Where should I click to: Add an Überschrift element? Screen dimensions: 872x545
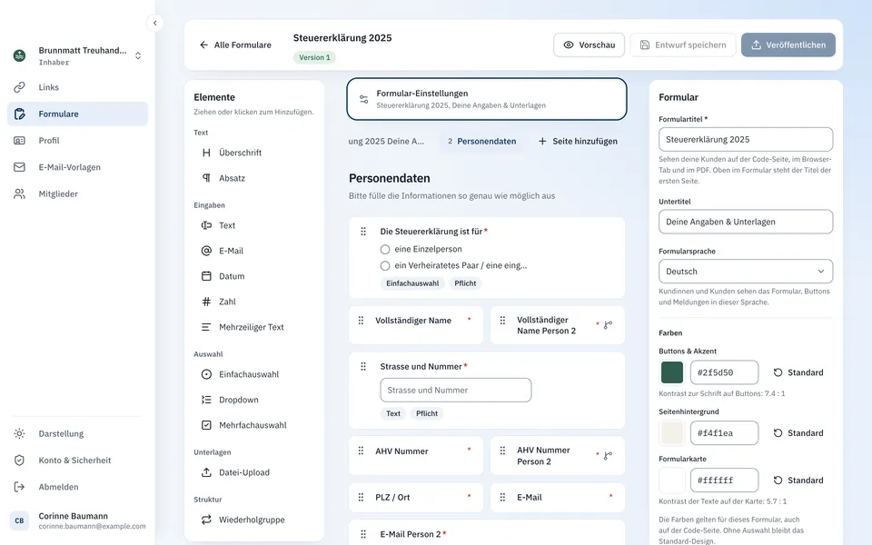pyautogui.click(x=254, y=153)
